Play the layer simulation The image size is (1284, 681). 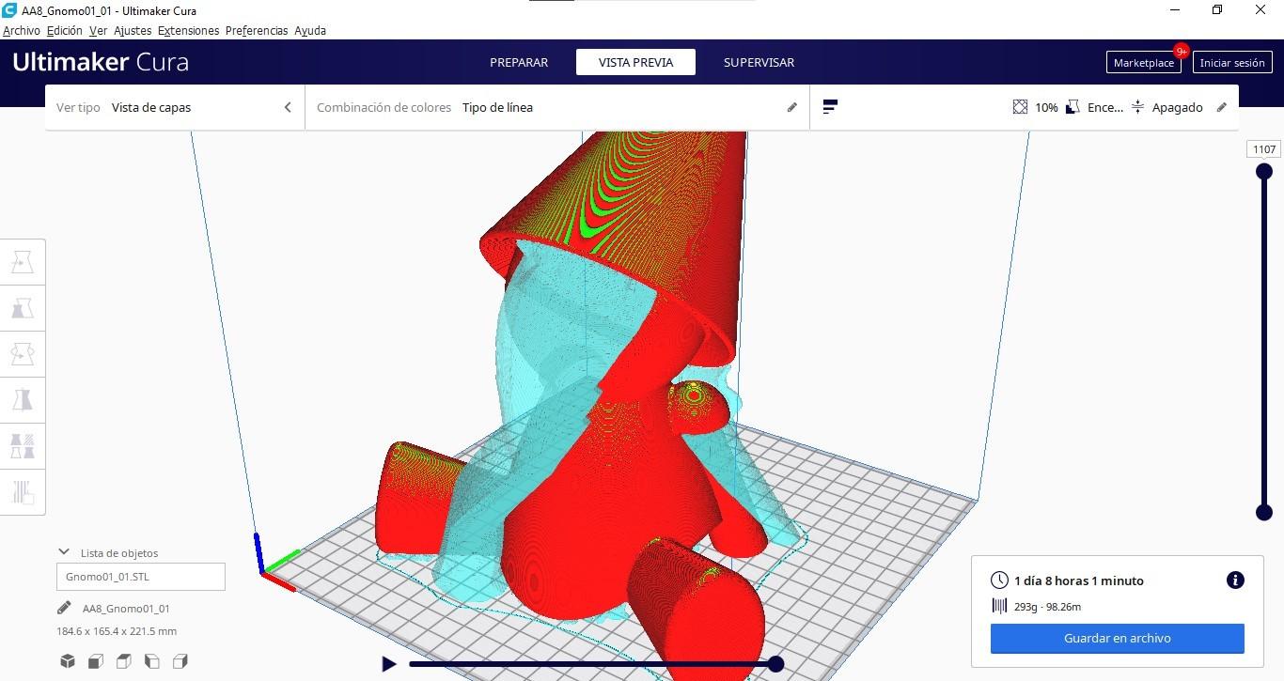coord(389,664)
